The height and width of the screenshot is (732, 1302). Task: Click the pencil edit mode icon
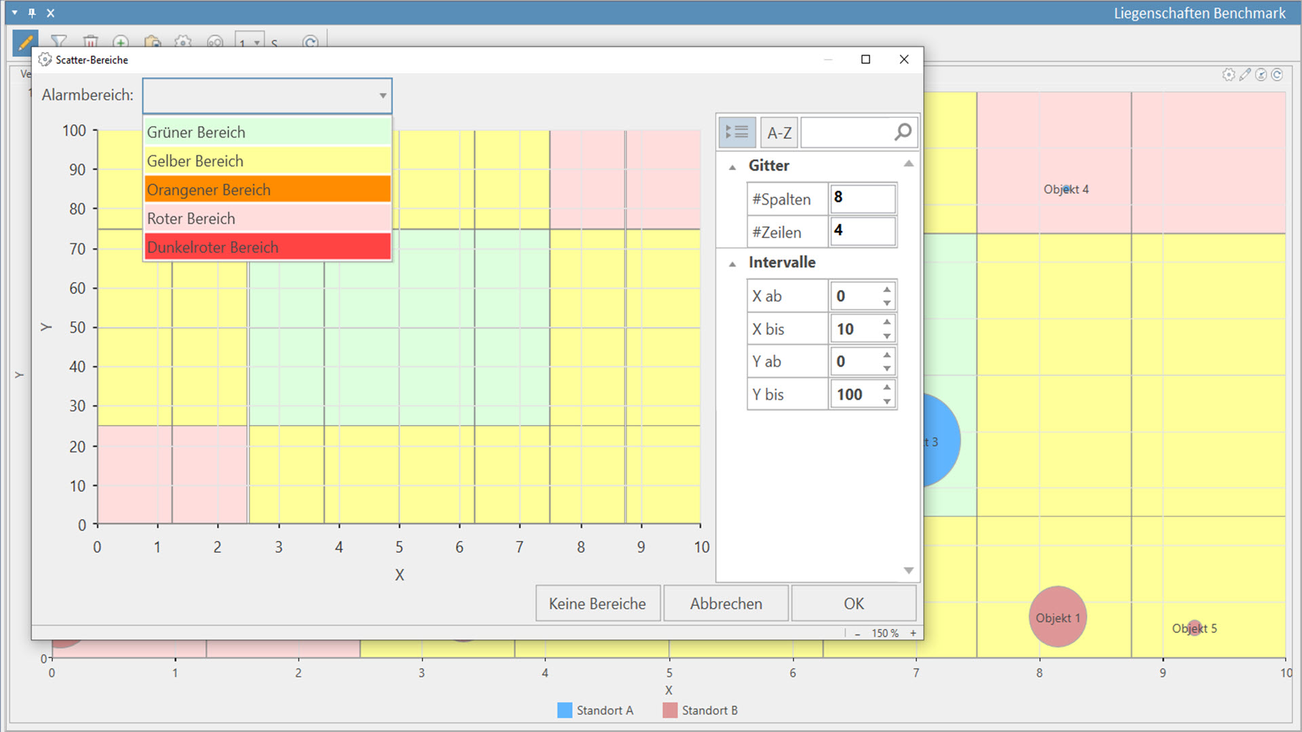(25, 42)
